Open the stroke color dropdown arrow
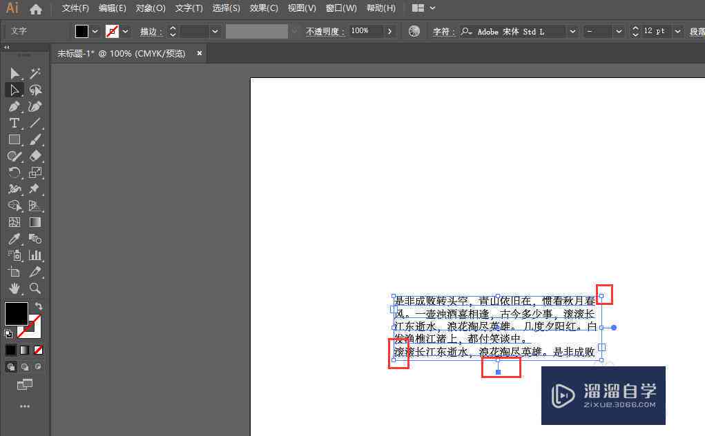The height and width of the screenshot is (436, 705). pos(126,32)
